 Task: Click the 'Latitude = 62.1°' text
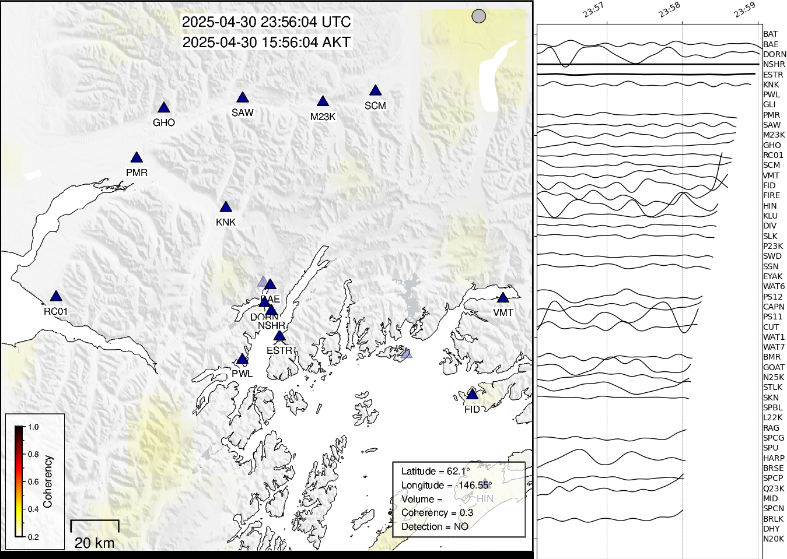(435, 472)
